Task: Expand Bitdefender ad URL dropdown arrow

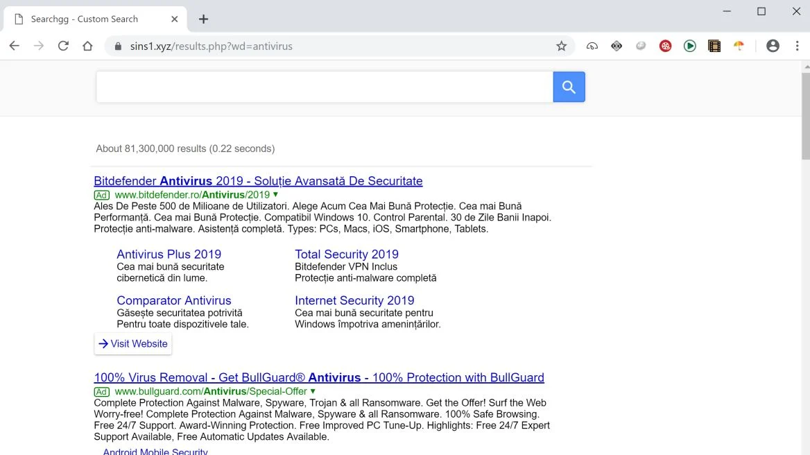Action: pos(276,195)
